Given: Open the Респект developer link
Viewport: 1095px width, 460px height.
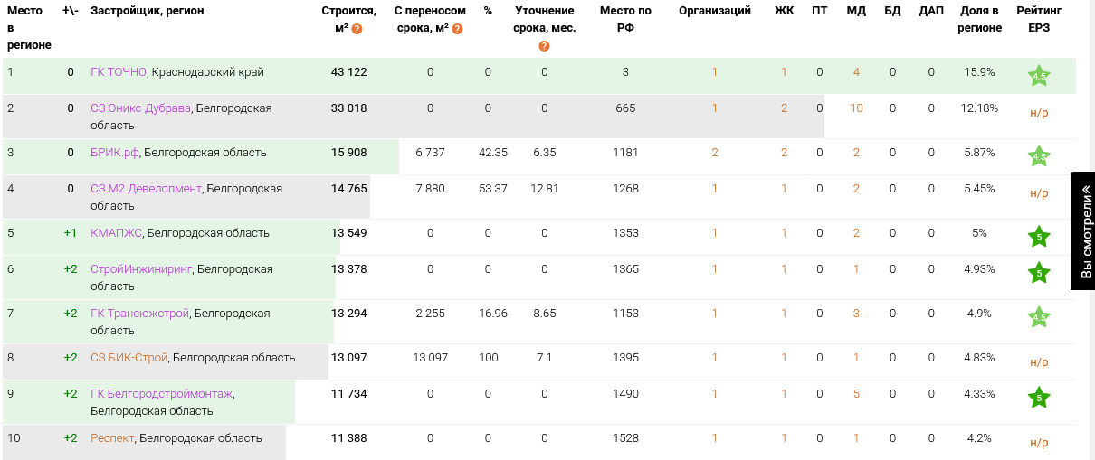Looking at the screenshot, I should coord(112,438).
